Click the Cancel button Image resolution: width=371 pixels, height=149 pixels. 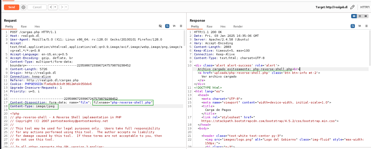tap(37, 7)
